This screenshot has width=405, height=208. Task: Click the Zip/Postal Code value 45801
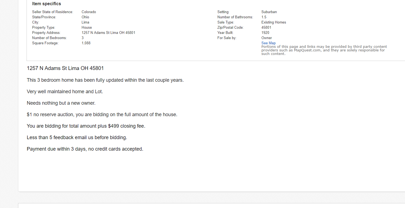[x=266, y=27]
